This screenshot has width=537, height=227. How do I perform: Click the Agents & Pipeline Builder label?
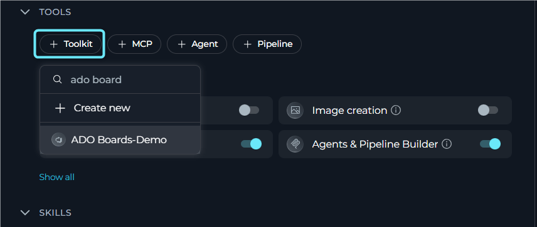375,144
